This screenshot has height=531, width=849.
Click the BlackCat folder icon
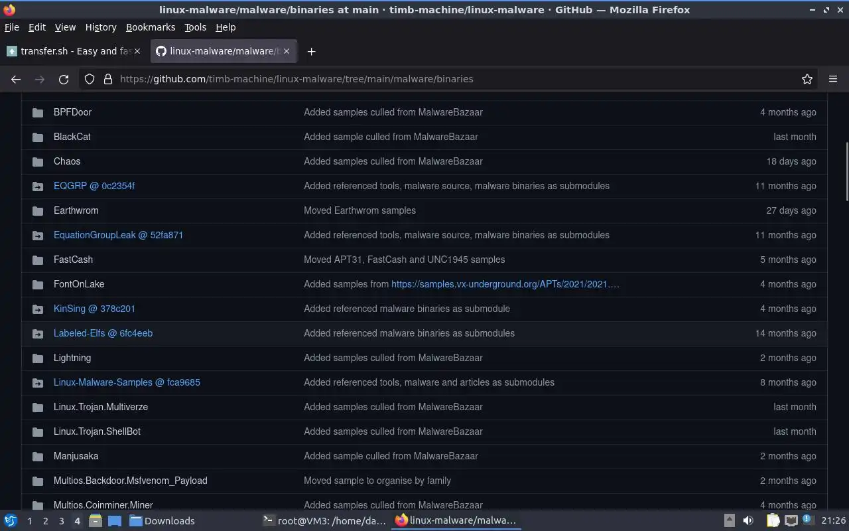tap(38, 137)
